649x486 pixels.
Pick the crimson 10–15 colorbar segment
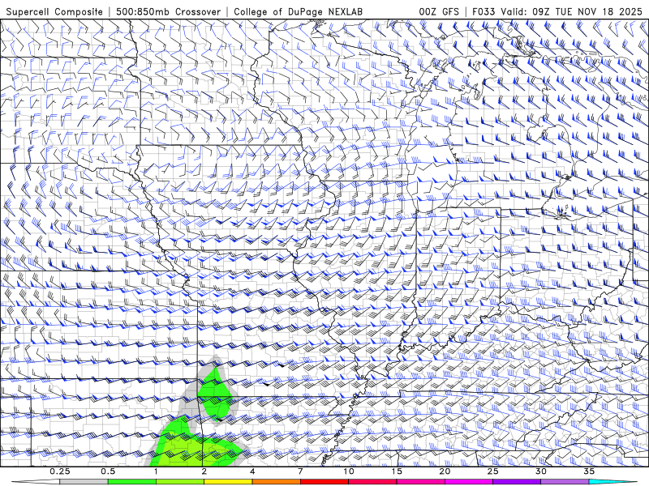(372, 482)
